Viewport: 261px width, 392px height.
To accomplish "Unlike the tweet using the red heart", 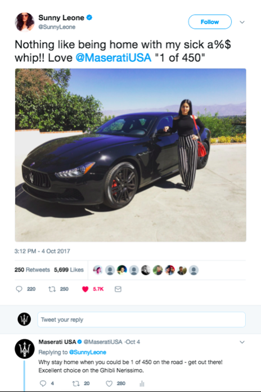I will click(x=85, y=289).
